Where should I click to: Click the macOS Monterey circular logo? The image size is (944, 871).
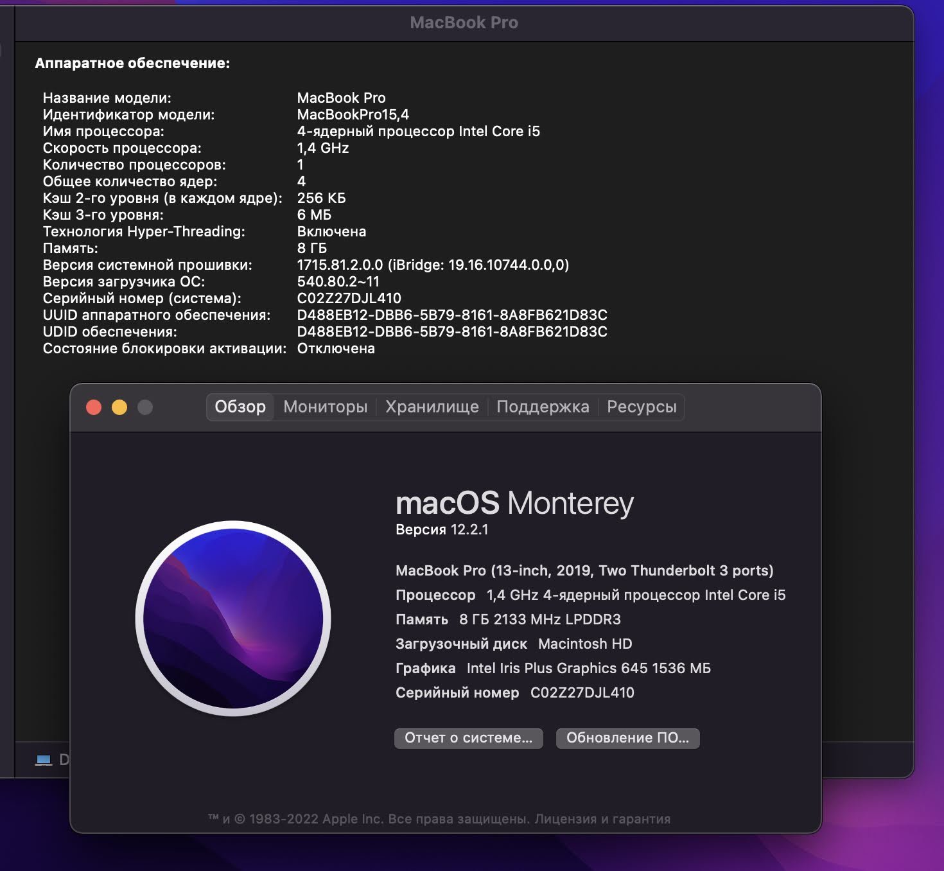[x=233, y=618]
